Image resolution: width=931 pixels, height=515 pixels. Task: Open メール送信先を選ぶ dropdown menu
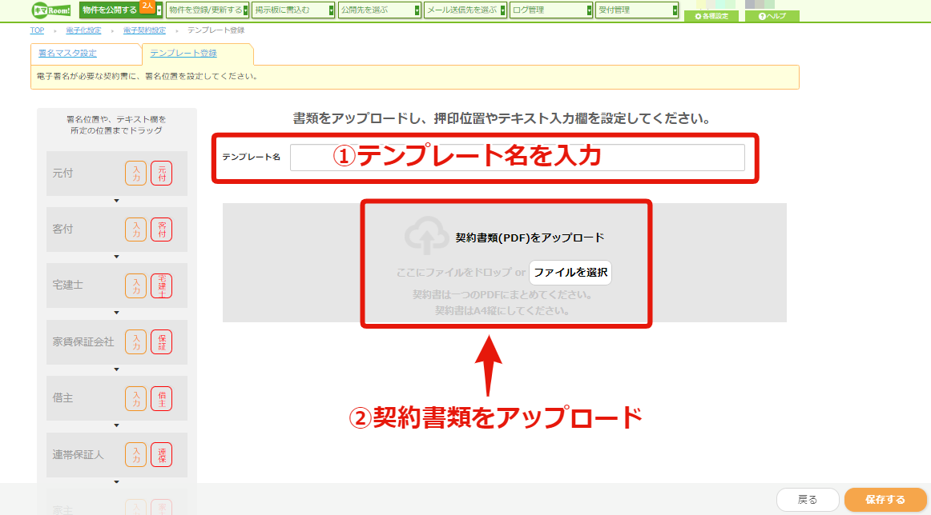(x=465, y=10)
